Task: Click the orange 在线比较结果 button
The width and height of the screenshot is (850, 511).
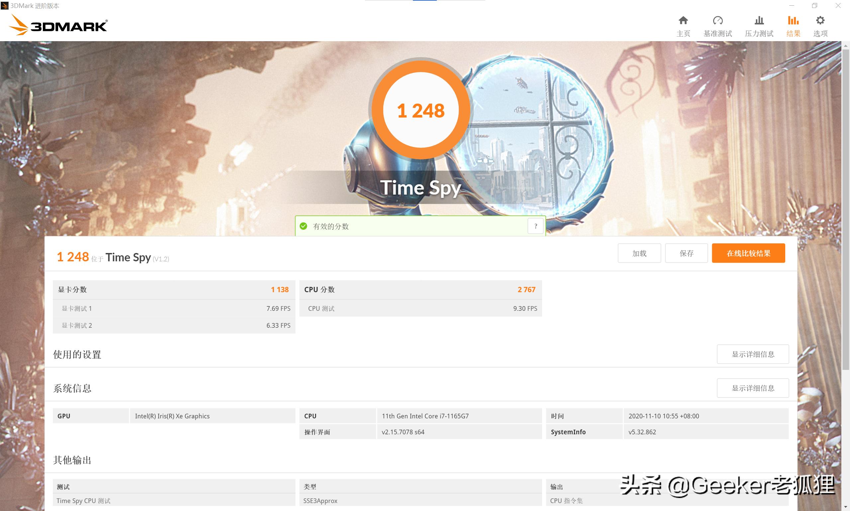Action: pos(748,253)
